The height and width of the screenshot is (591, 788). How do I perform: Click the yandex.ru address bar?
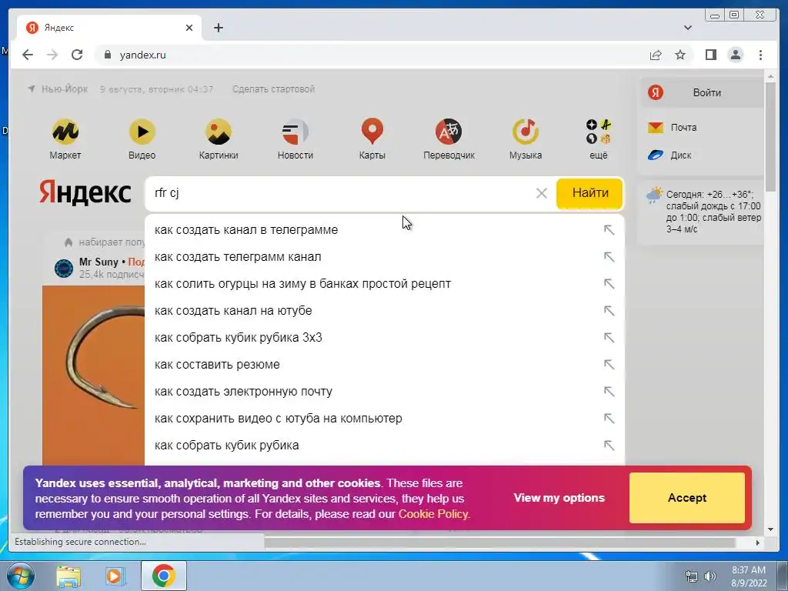coord(372,55)
